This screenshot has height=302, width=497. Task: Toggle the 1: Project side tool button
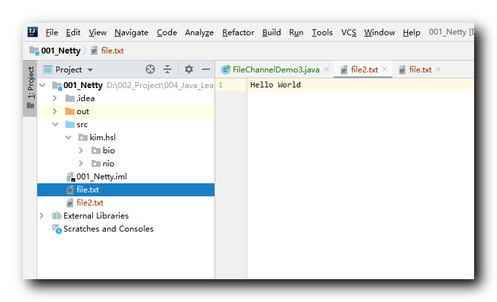click(x=31, y=88)
